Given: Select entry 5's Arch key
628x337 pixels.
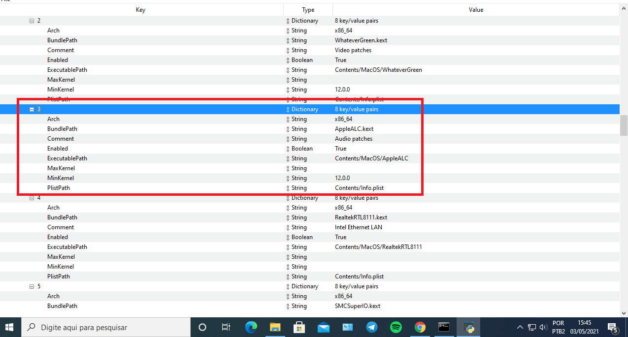Looking at the screenshot, I should point(53,296).
